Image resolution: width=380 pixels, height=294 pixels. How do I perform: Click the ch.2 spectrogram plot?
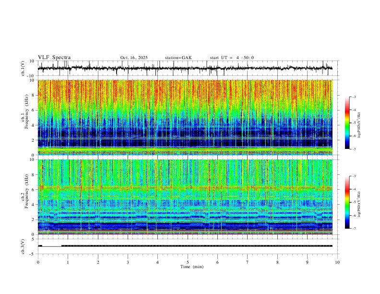[x=185, y=197]
